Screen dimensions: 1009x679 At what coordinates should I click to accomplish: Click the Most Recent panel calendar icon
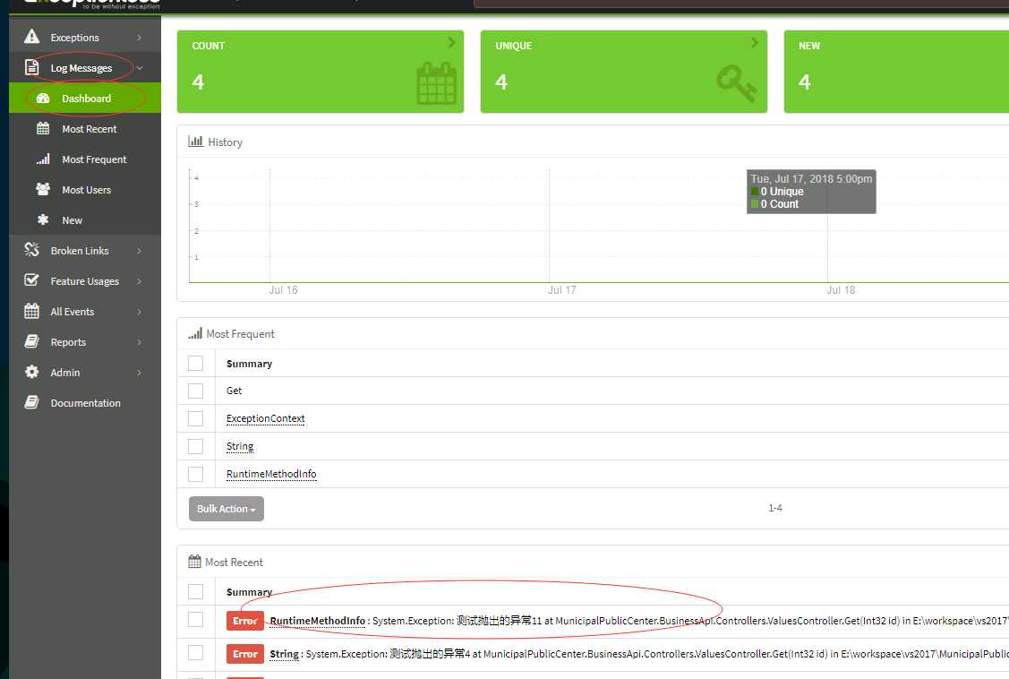point(194,562)
